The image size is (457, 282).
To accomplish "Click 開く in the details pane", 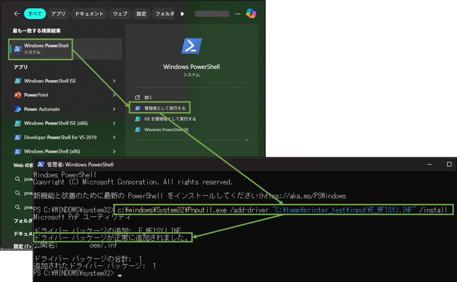I will [149, 98].
